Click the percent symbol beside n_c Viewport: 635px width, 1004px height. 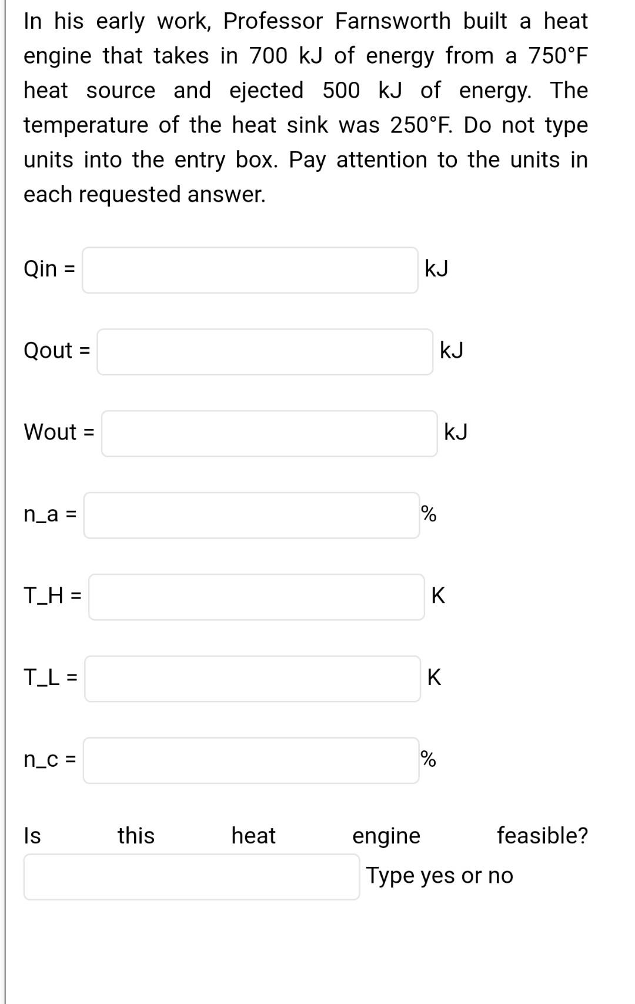[x=429, y=760]
